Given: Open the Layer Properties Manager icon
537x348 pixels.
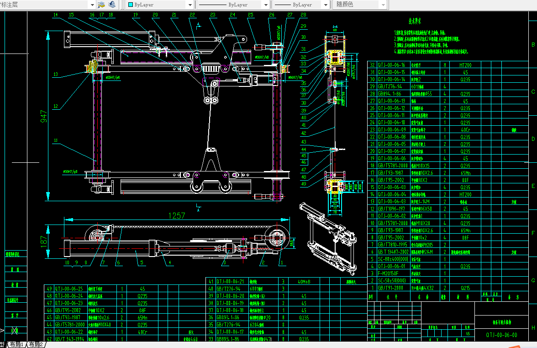Looking at the screenshot, I should coord(101,5).
